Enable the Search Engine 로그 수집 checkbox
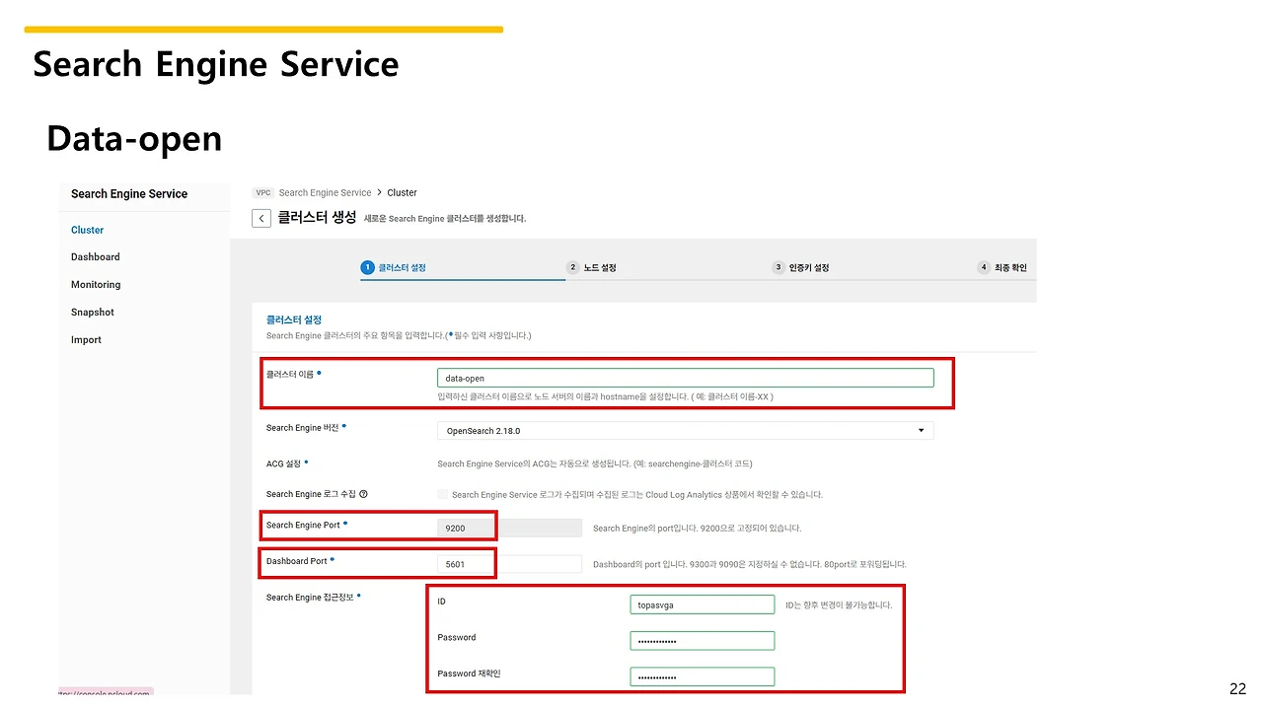 click(x=443, y=494)
